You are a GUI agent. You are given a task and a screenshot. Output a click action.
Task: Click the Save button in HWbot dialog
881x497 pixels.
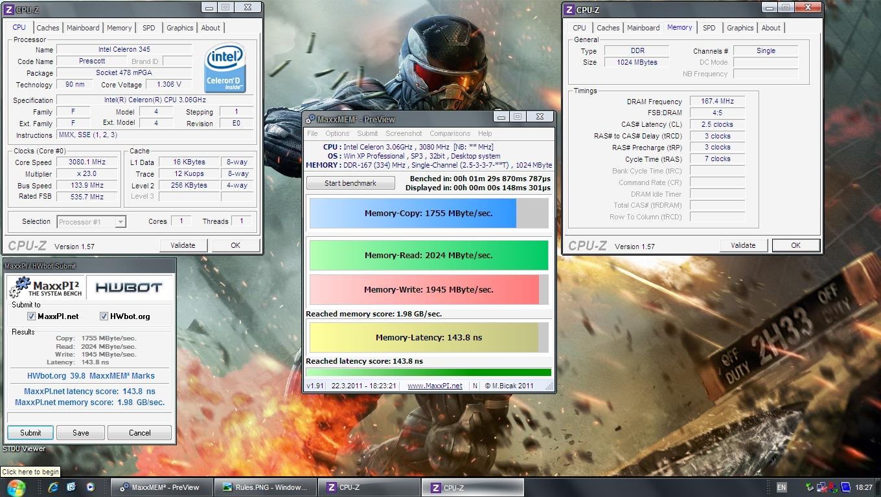click(80, 433)
